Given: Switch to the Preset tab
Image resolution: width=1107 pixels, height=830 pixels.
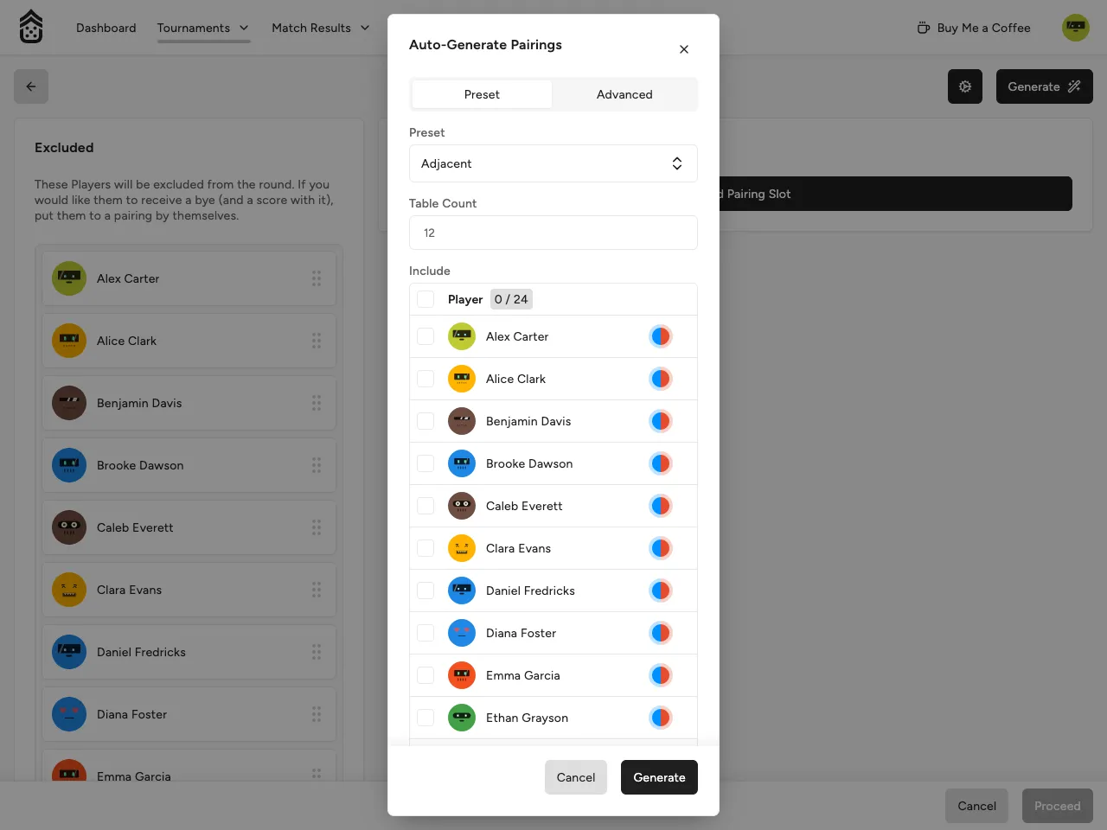Looking at the screenshot, I should [x=482, y=94].
